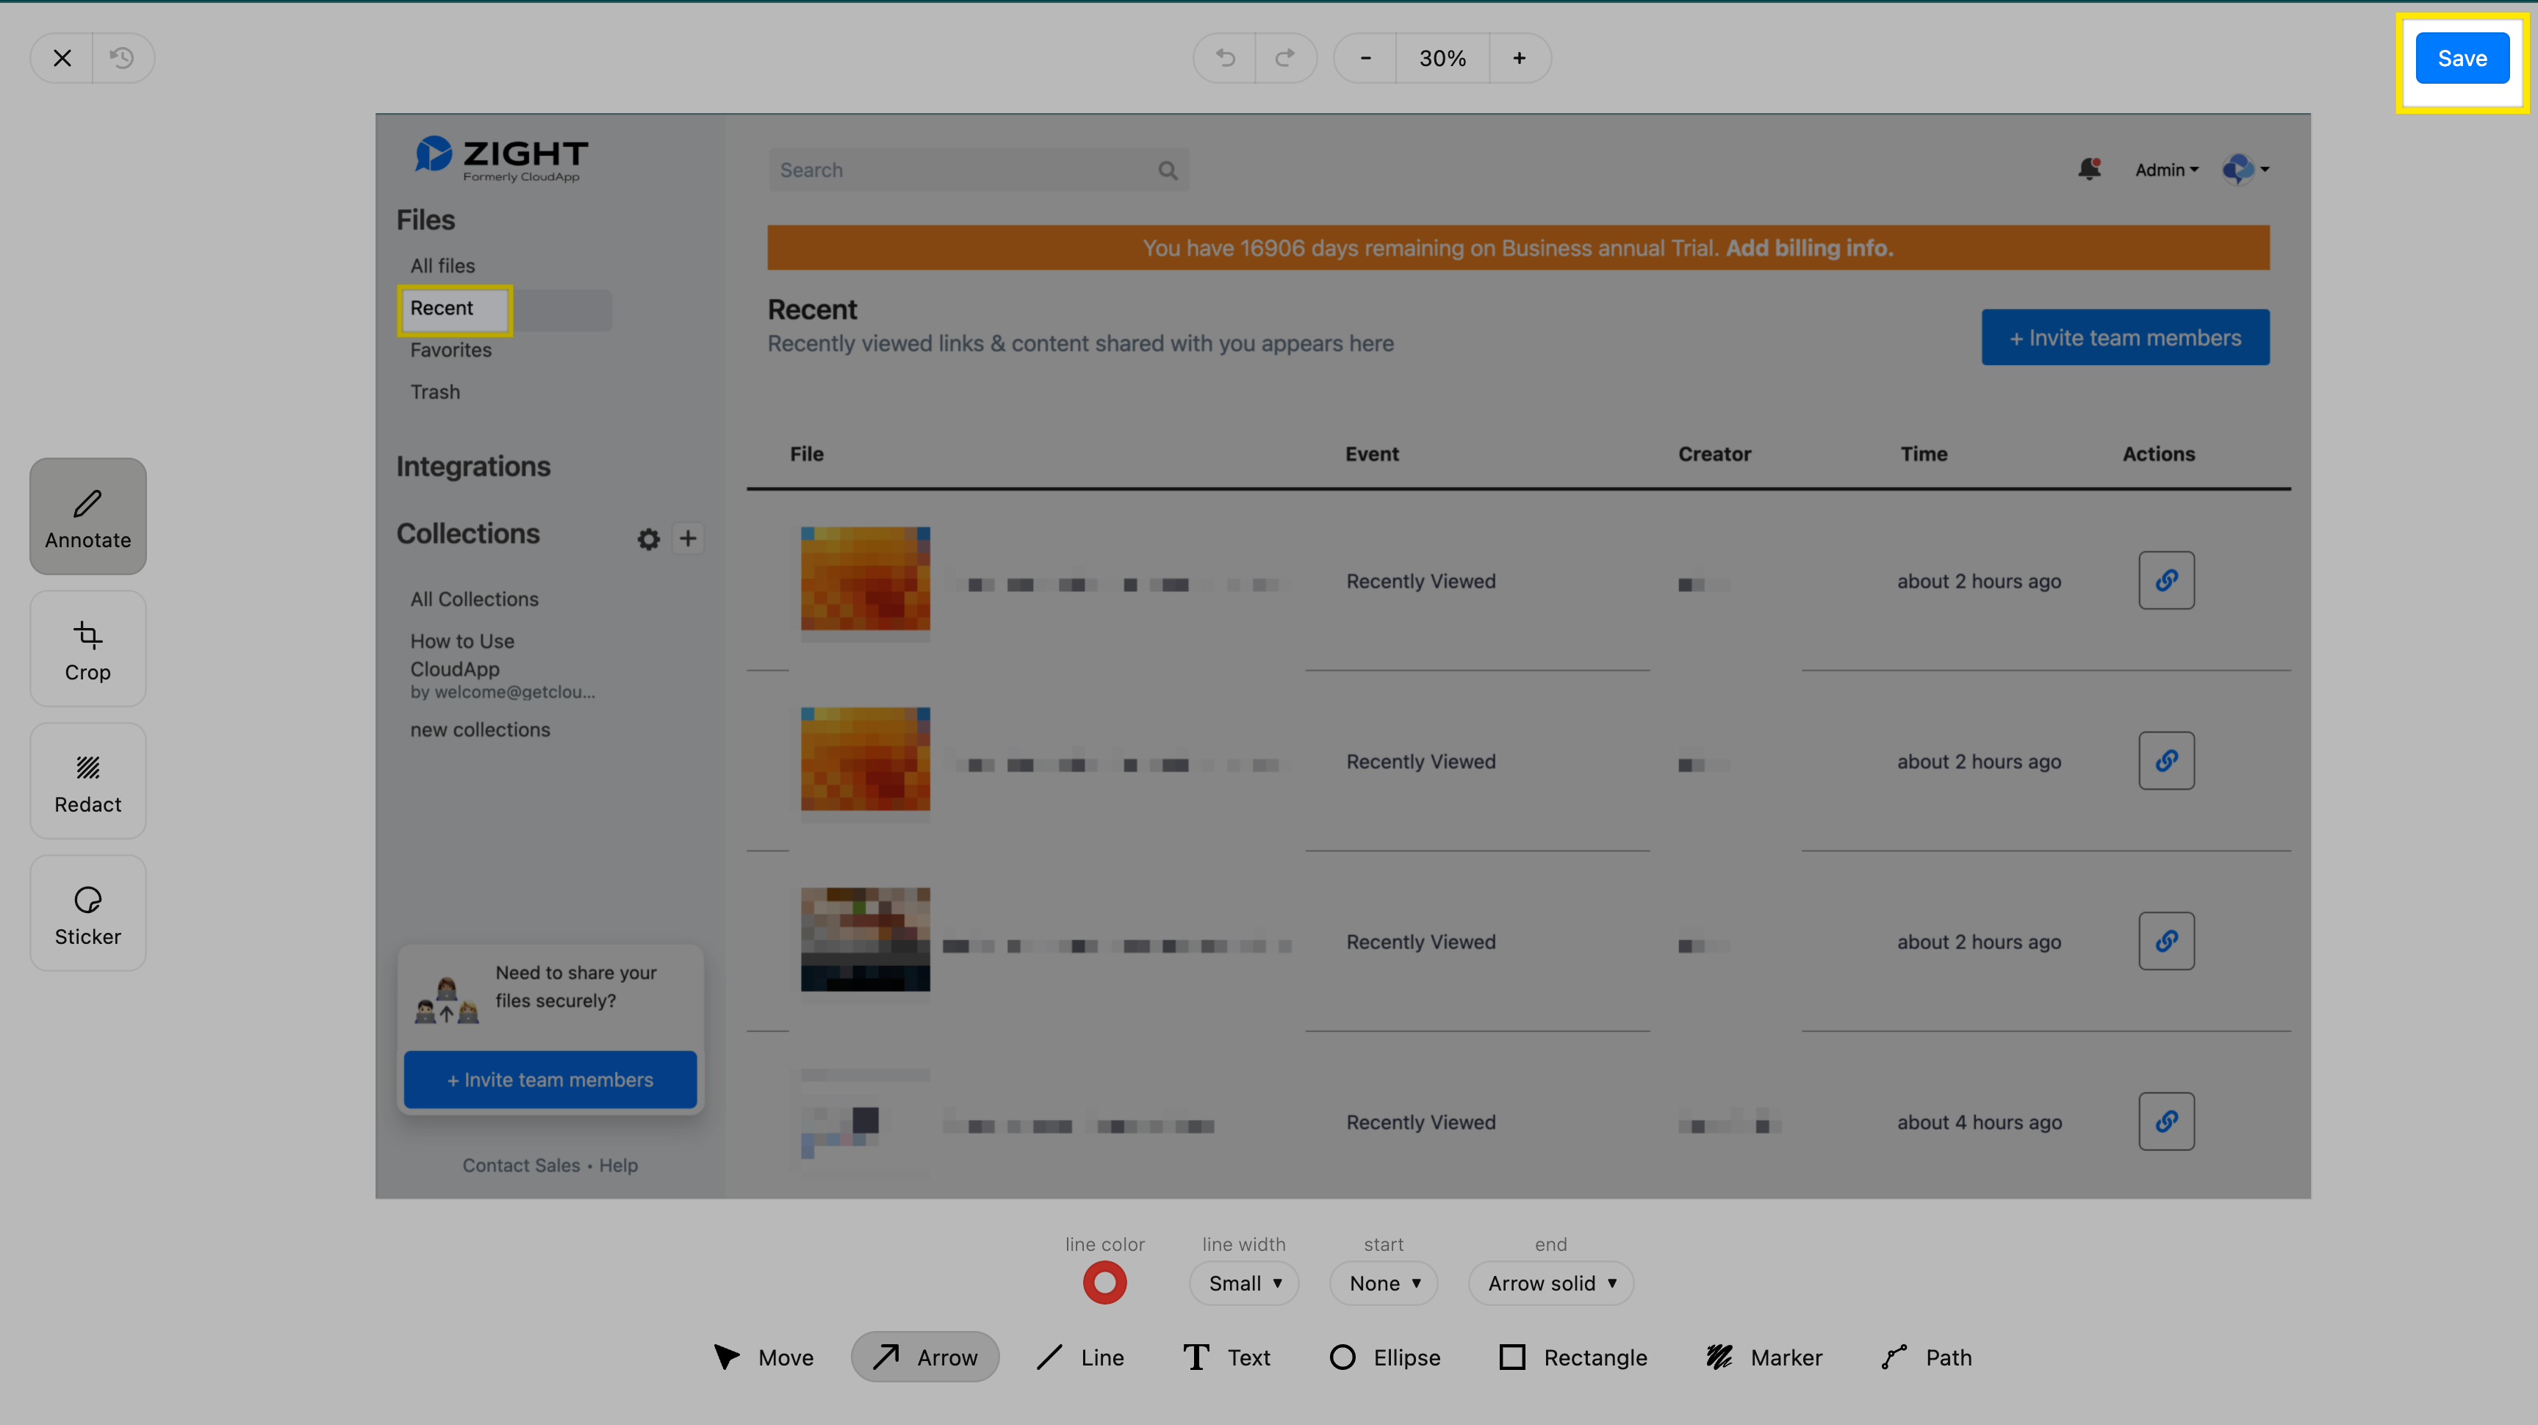The image size is (2538, 1425).
Task: Click the Creator column header
Action: point(1714,454)
